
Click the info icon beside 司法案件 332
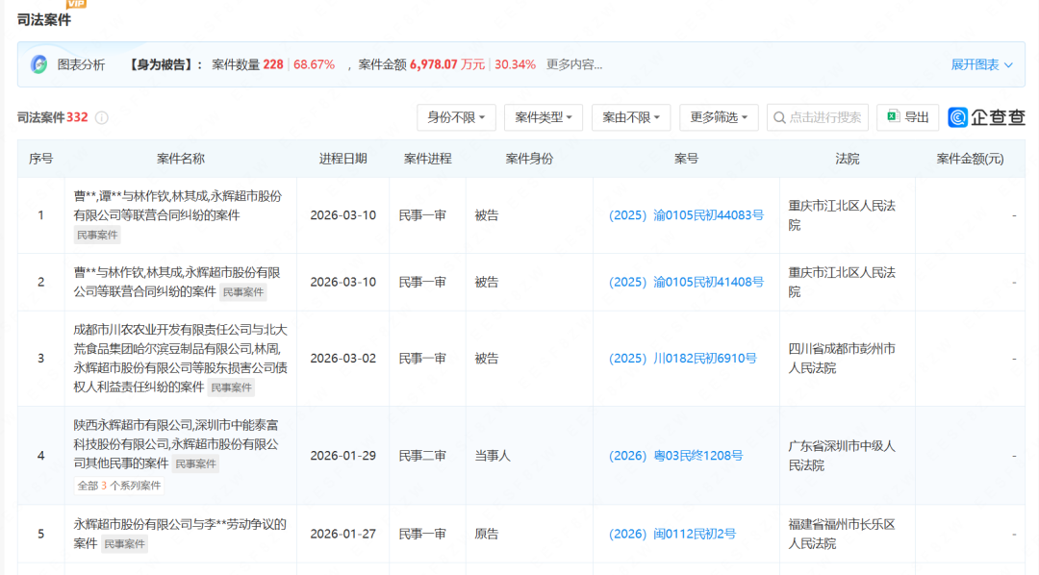[x=101, y=117]
